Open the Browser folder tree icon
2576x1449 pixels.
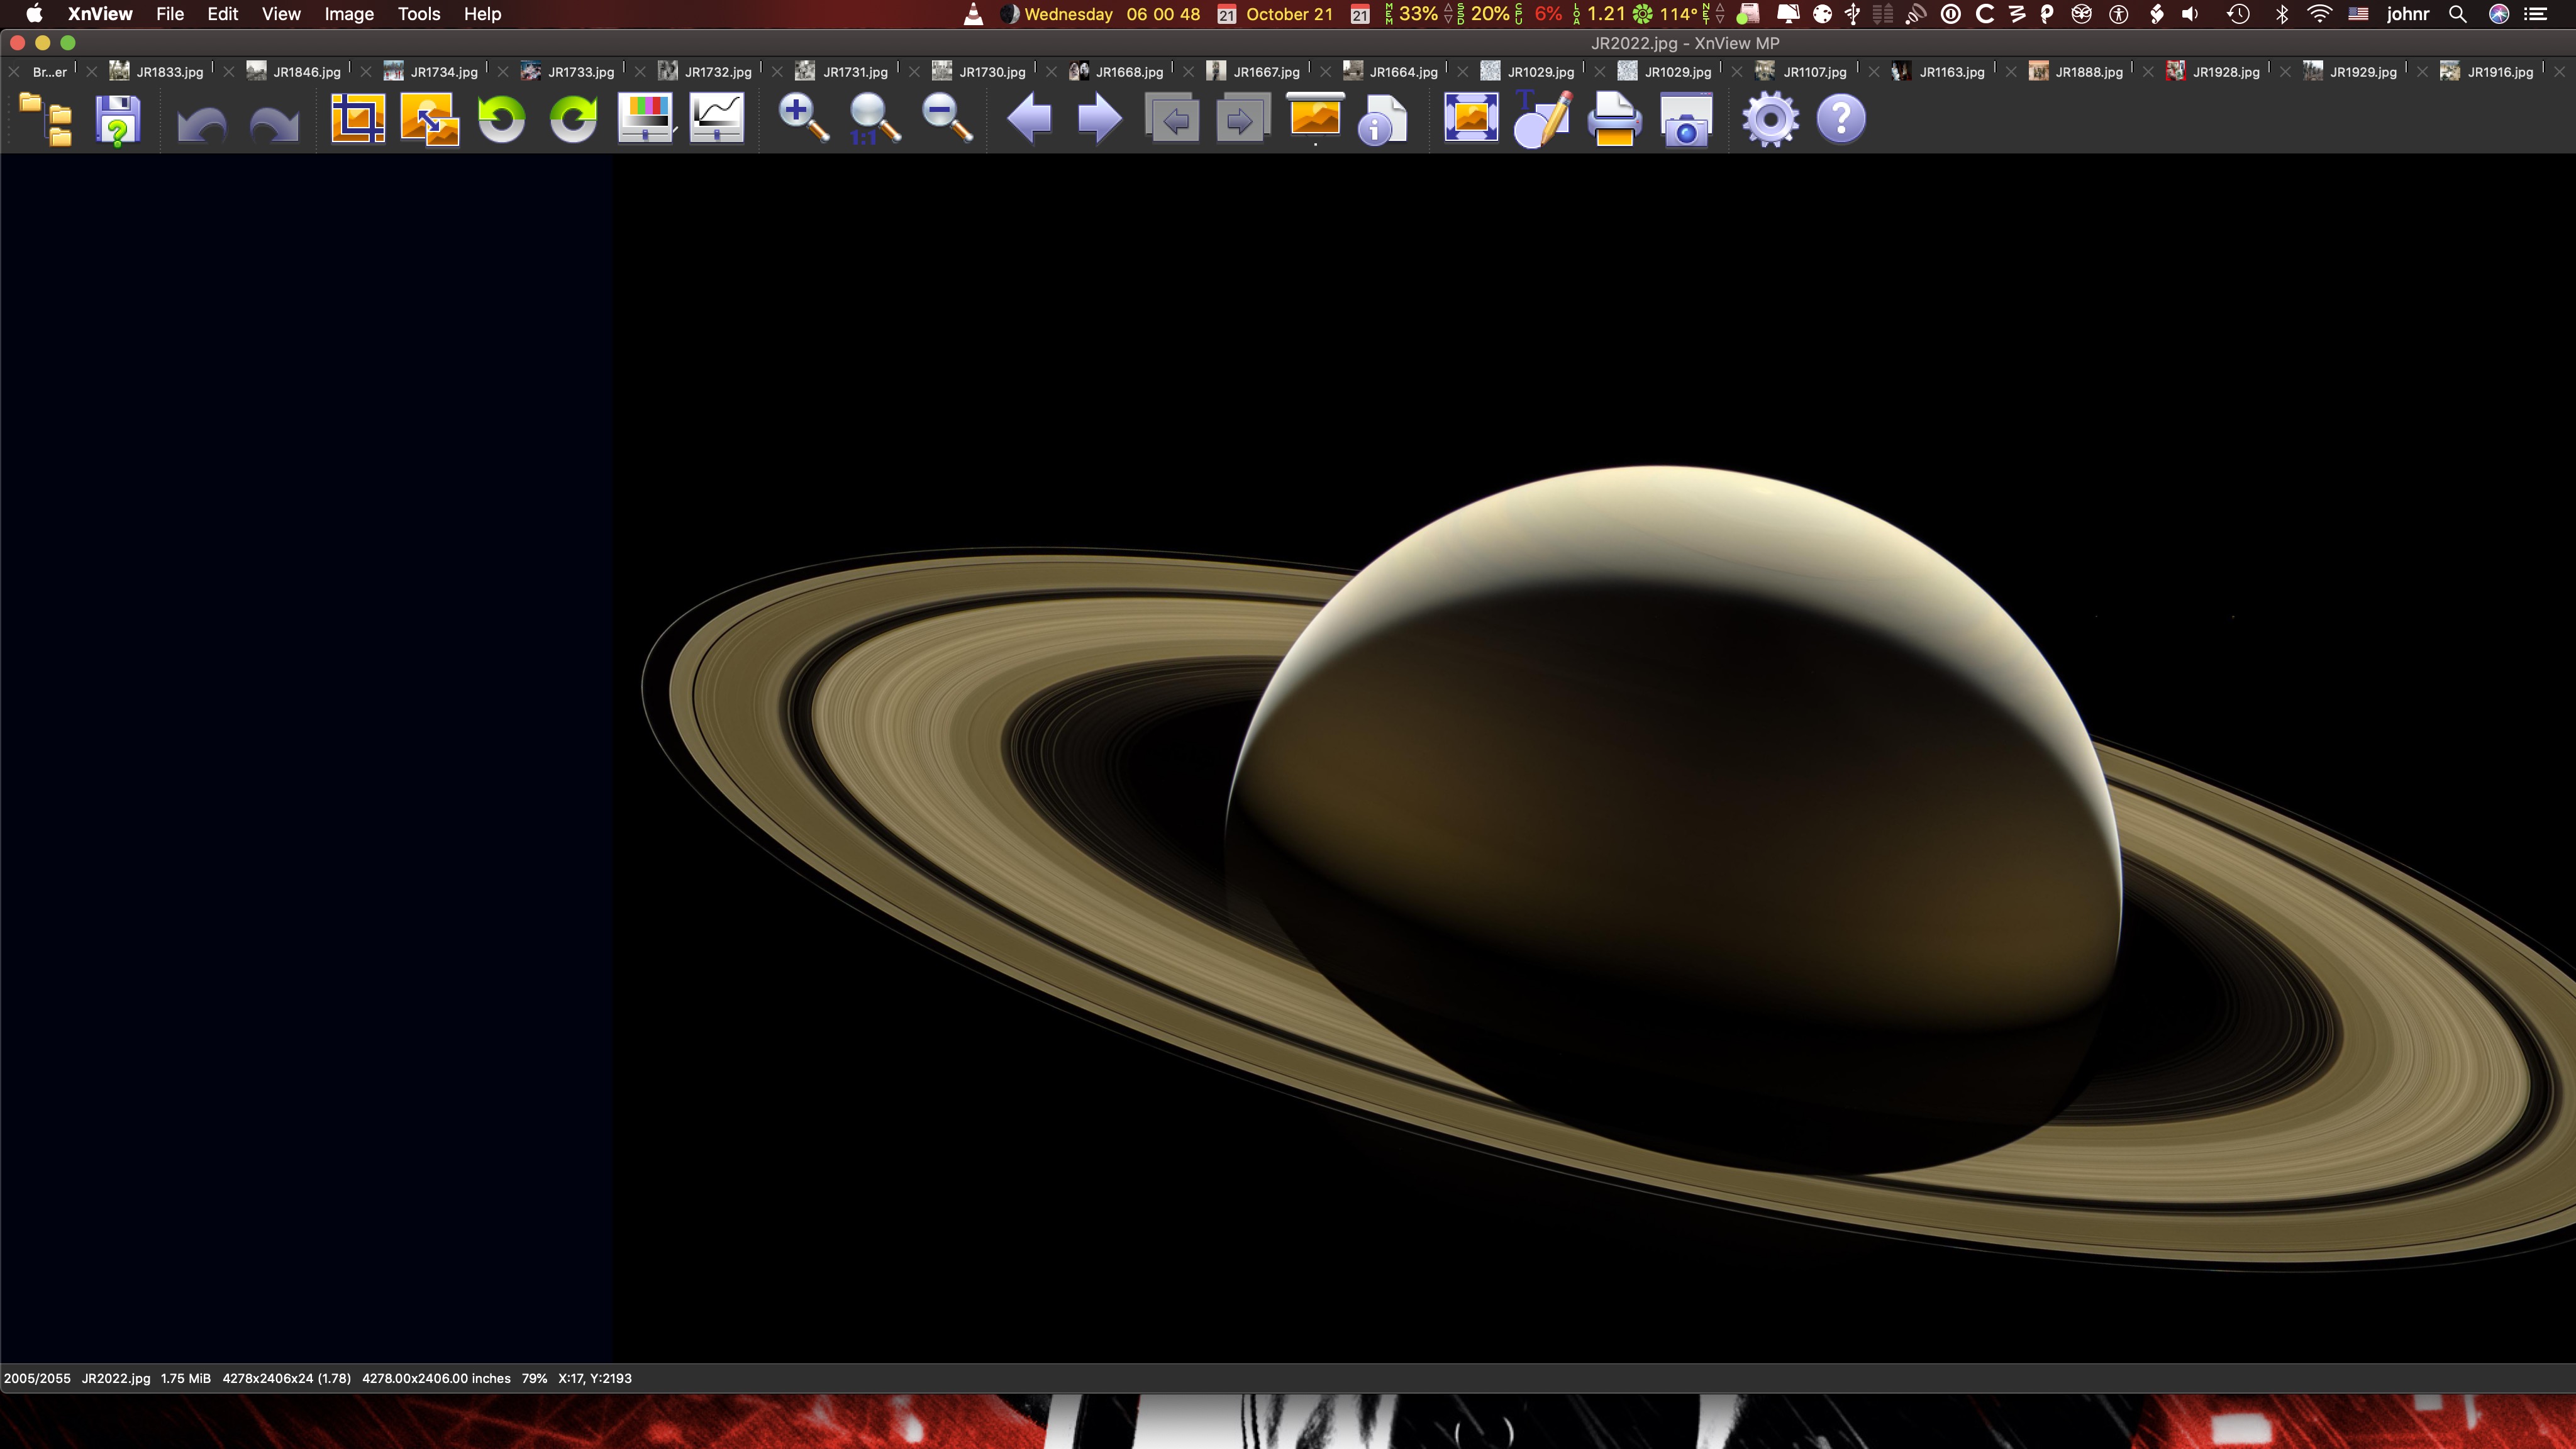(x=45, y=119)
